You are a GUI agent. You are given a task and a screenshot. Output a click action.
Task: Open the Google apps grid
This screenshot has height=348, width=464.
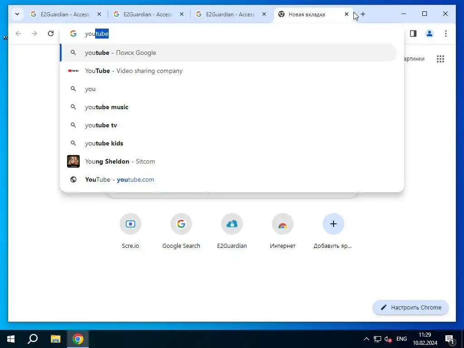pyautogui.click(x=440, y=59)
